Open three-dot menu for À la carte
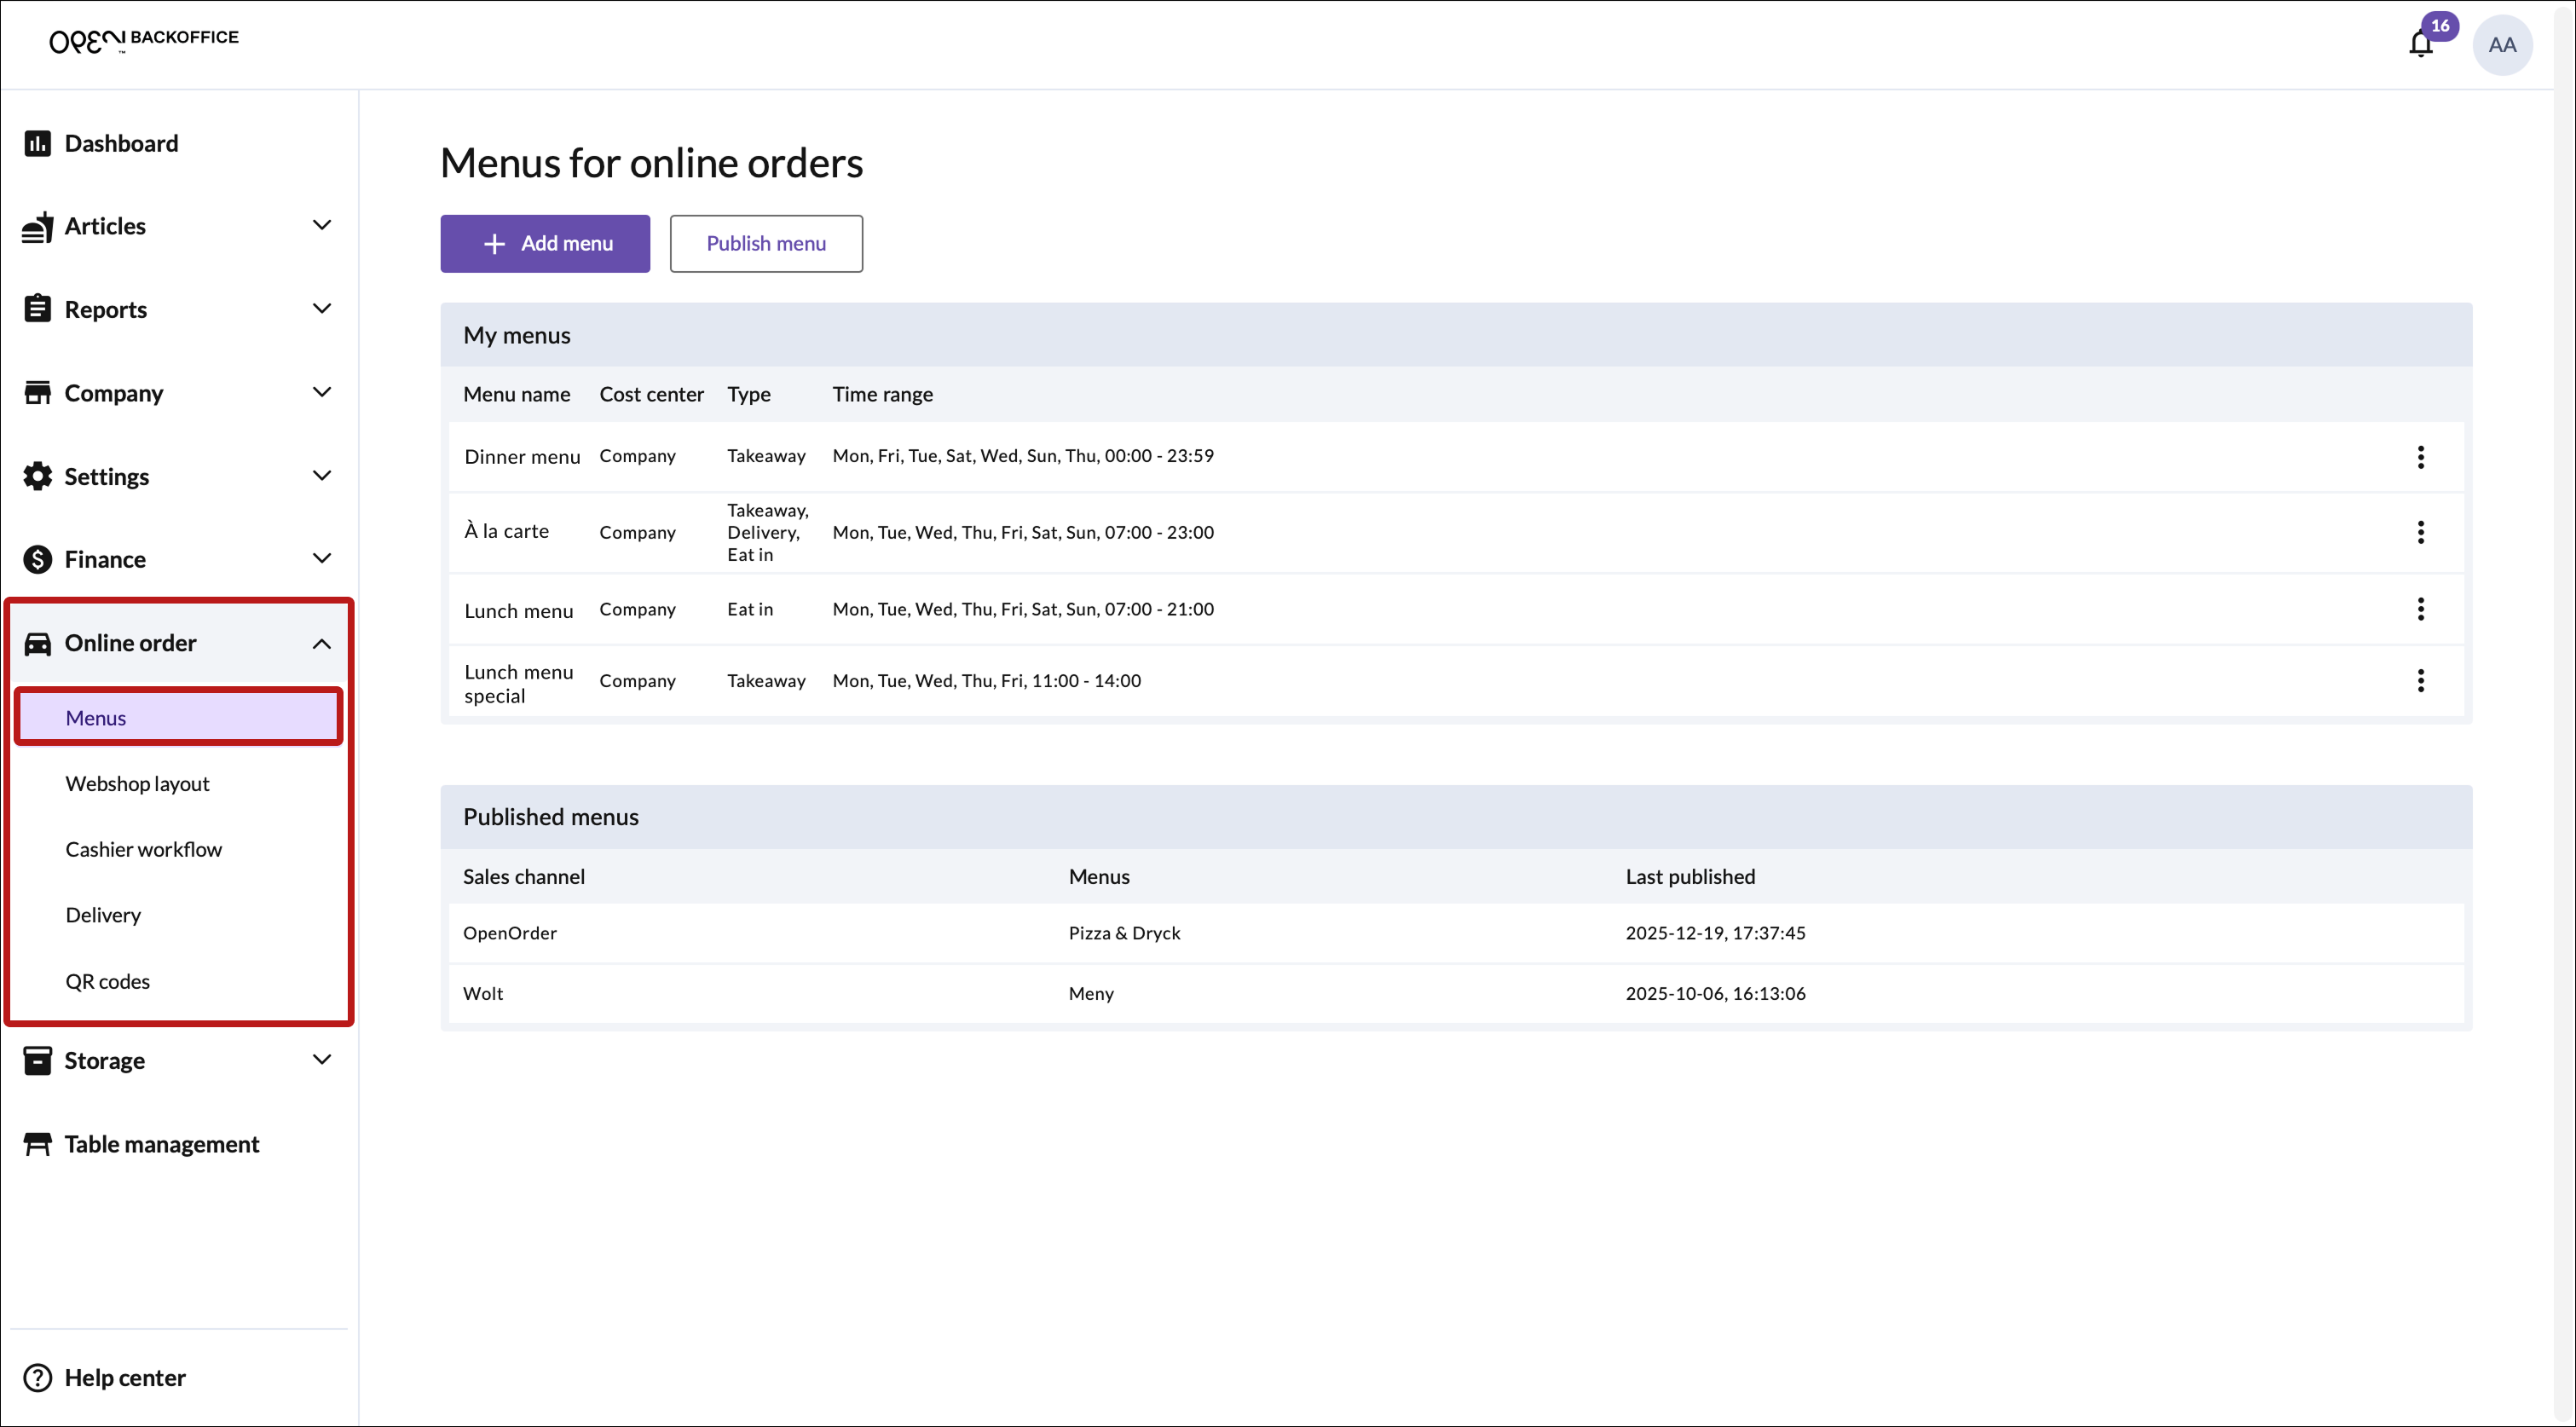Screen dimensions: 2576x1427 [2420, 532]
